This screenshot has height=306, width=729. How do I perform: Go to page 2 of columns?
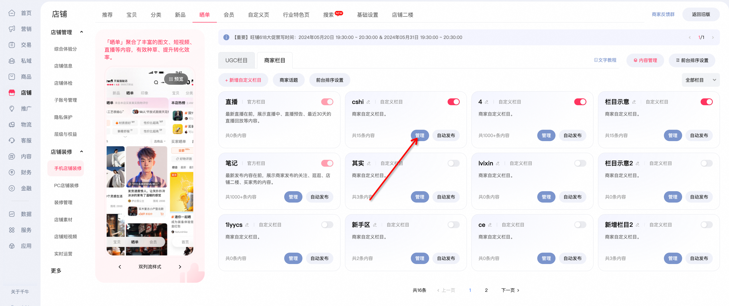click(486, 290)
